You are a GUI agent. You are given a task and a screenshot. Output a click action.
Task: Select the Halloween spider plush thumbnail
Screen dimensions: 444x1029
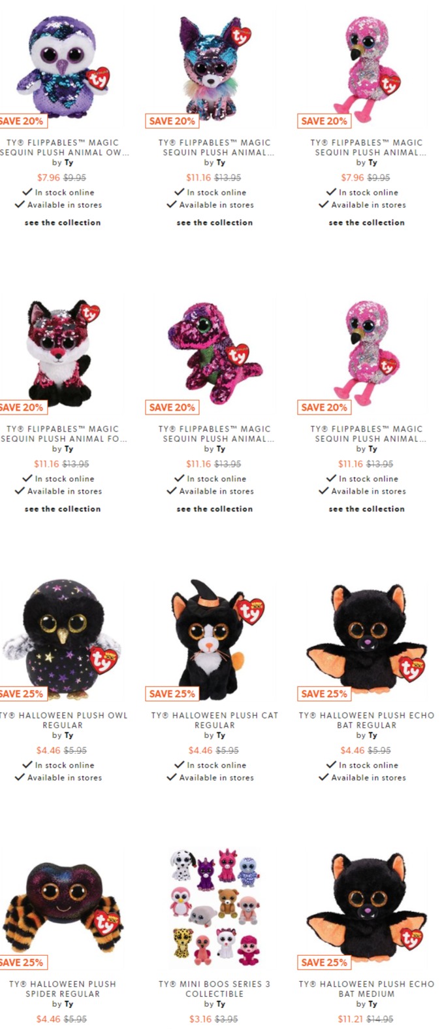pyautogui.click(x=62, y=910)
